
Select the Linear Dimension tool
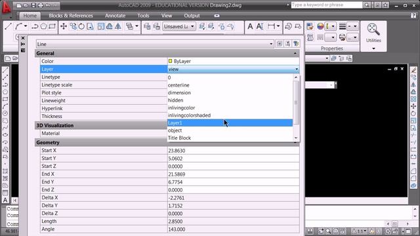click(x=271, y=26)
